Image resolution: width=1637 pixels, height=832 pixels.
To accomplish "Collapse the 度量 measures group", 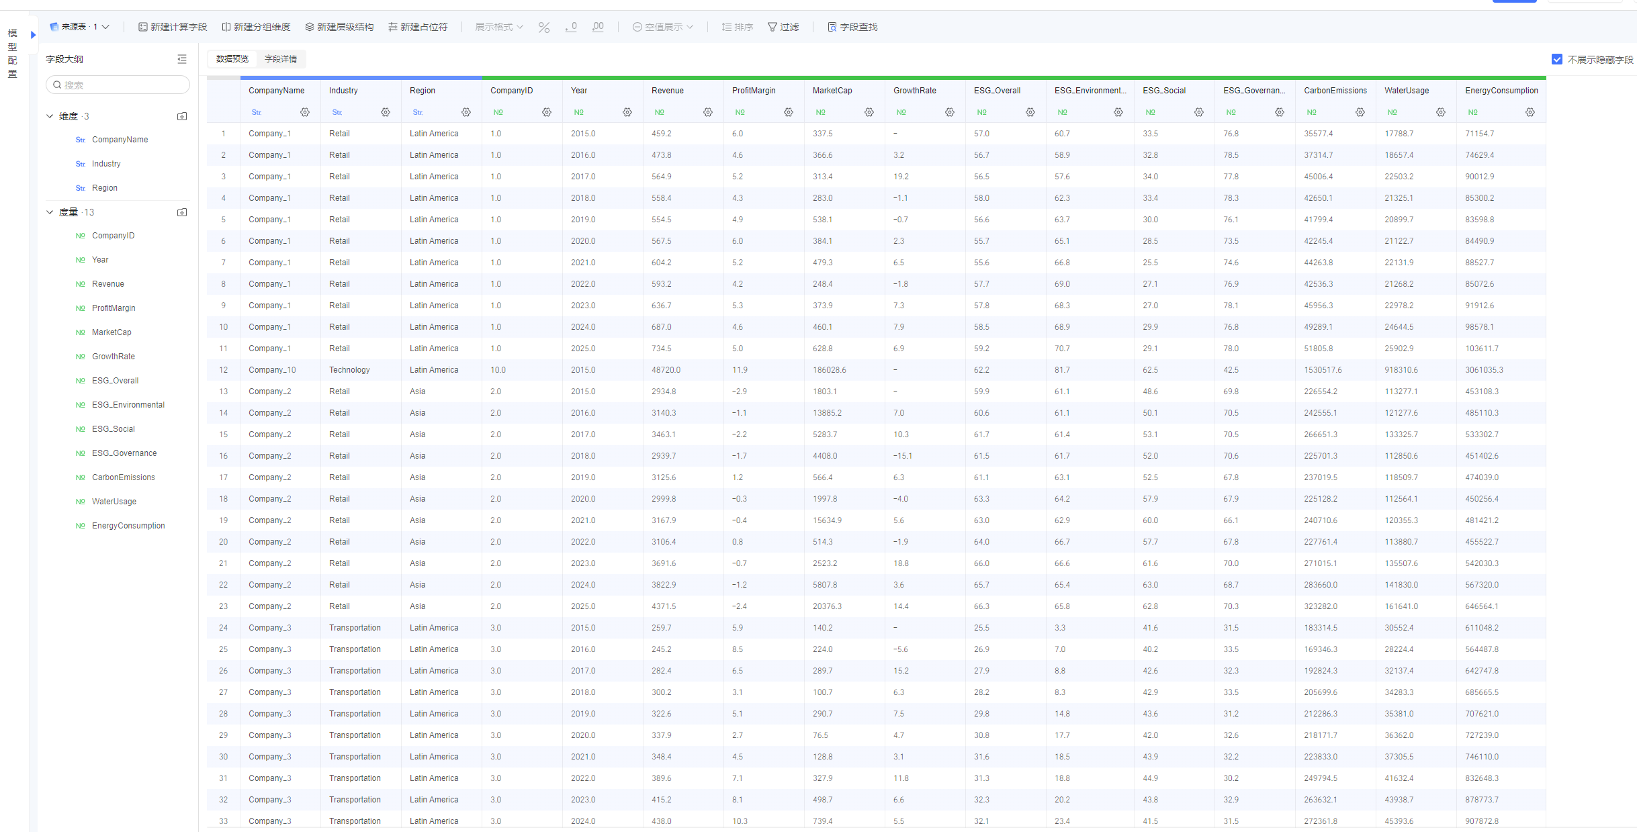I will 50,212.
